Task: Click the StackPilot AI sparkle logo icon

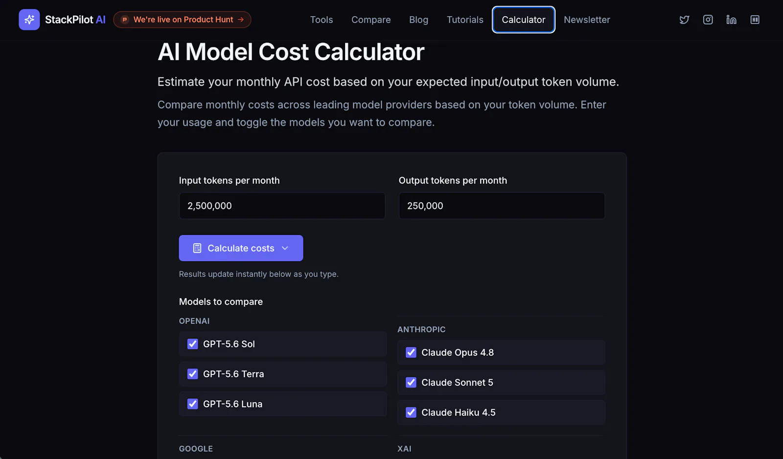Action: (x=29, y=20)
